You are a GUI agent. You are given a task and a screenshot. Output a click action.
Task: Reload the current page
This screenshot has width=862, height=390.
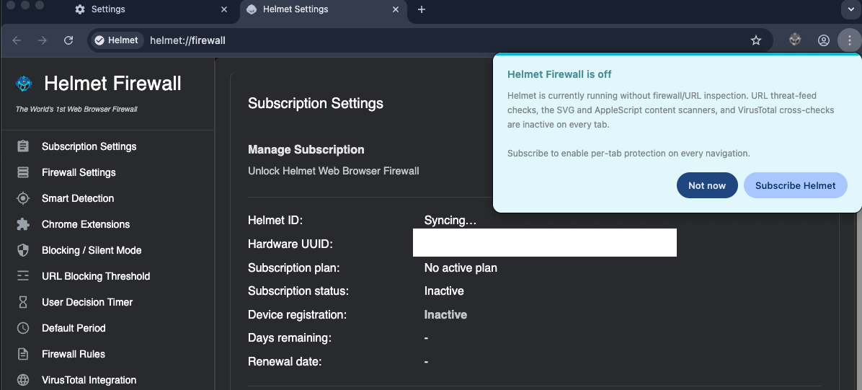[68, 40]
